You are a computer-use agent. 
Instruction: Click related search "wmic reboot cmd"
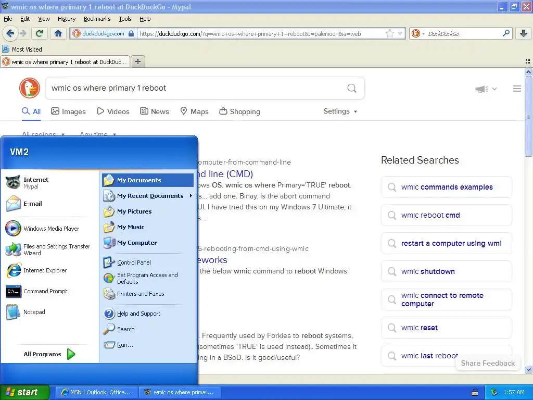[446, 215]
